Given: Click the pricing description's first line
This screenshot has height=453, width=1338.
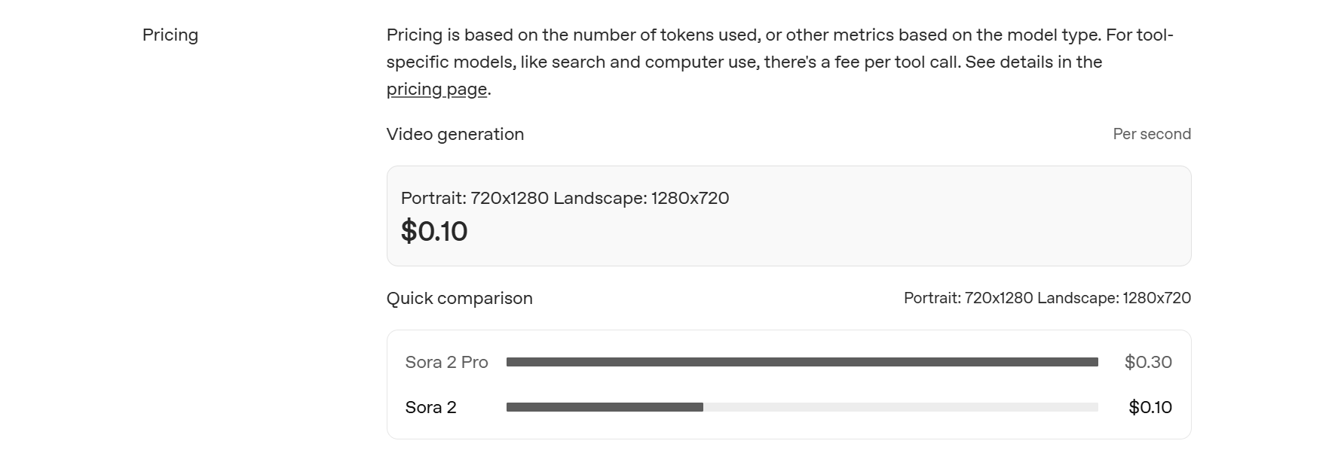Looking at the screenshot, I should click(x=779, y=35).
